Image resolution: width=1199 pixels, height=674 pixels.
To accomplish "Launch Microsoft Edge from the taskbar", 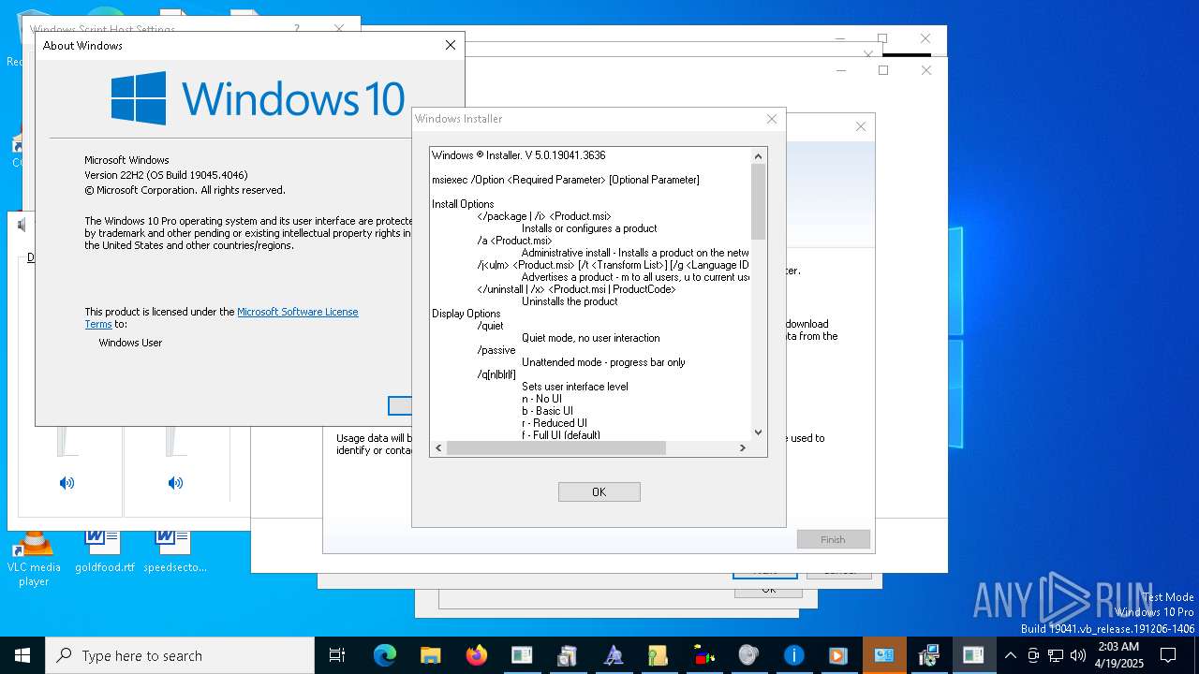I will tap(385, 655).
